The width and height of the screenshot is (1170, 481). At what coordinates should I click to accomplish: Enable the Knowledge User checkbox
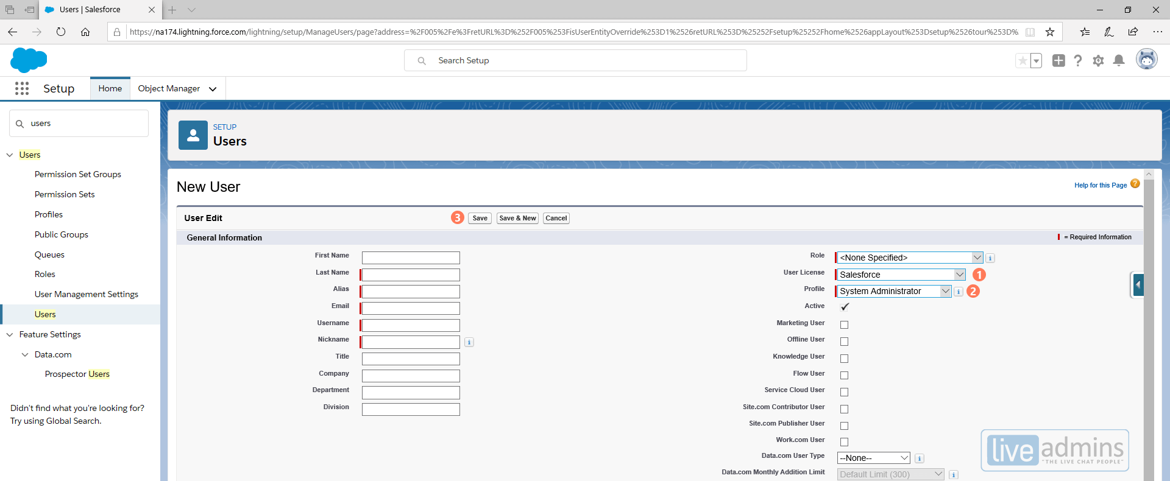pyautogui.click(x=845, y=359)
